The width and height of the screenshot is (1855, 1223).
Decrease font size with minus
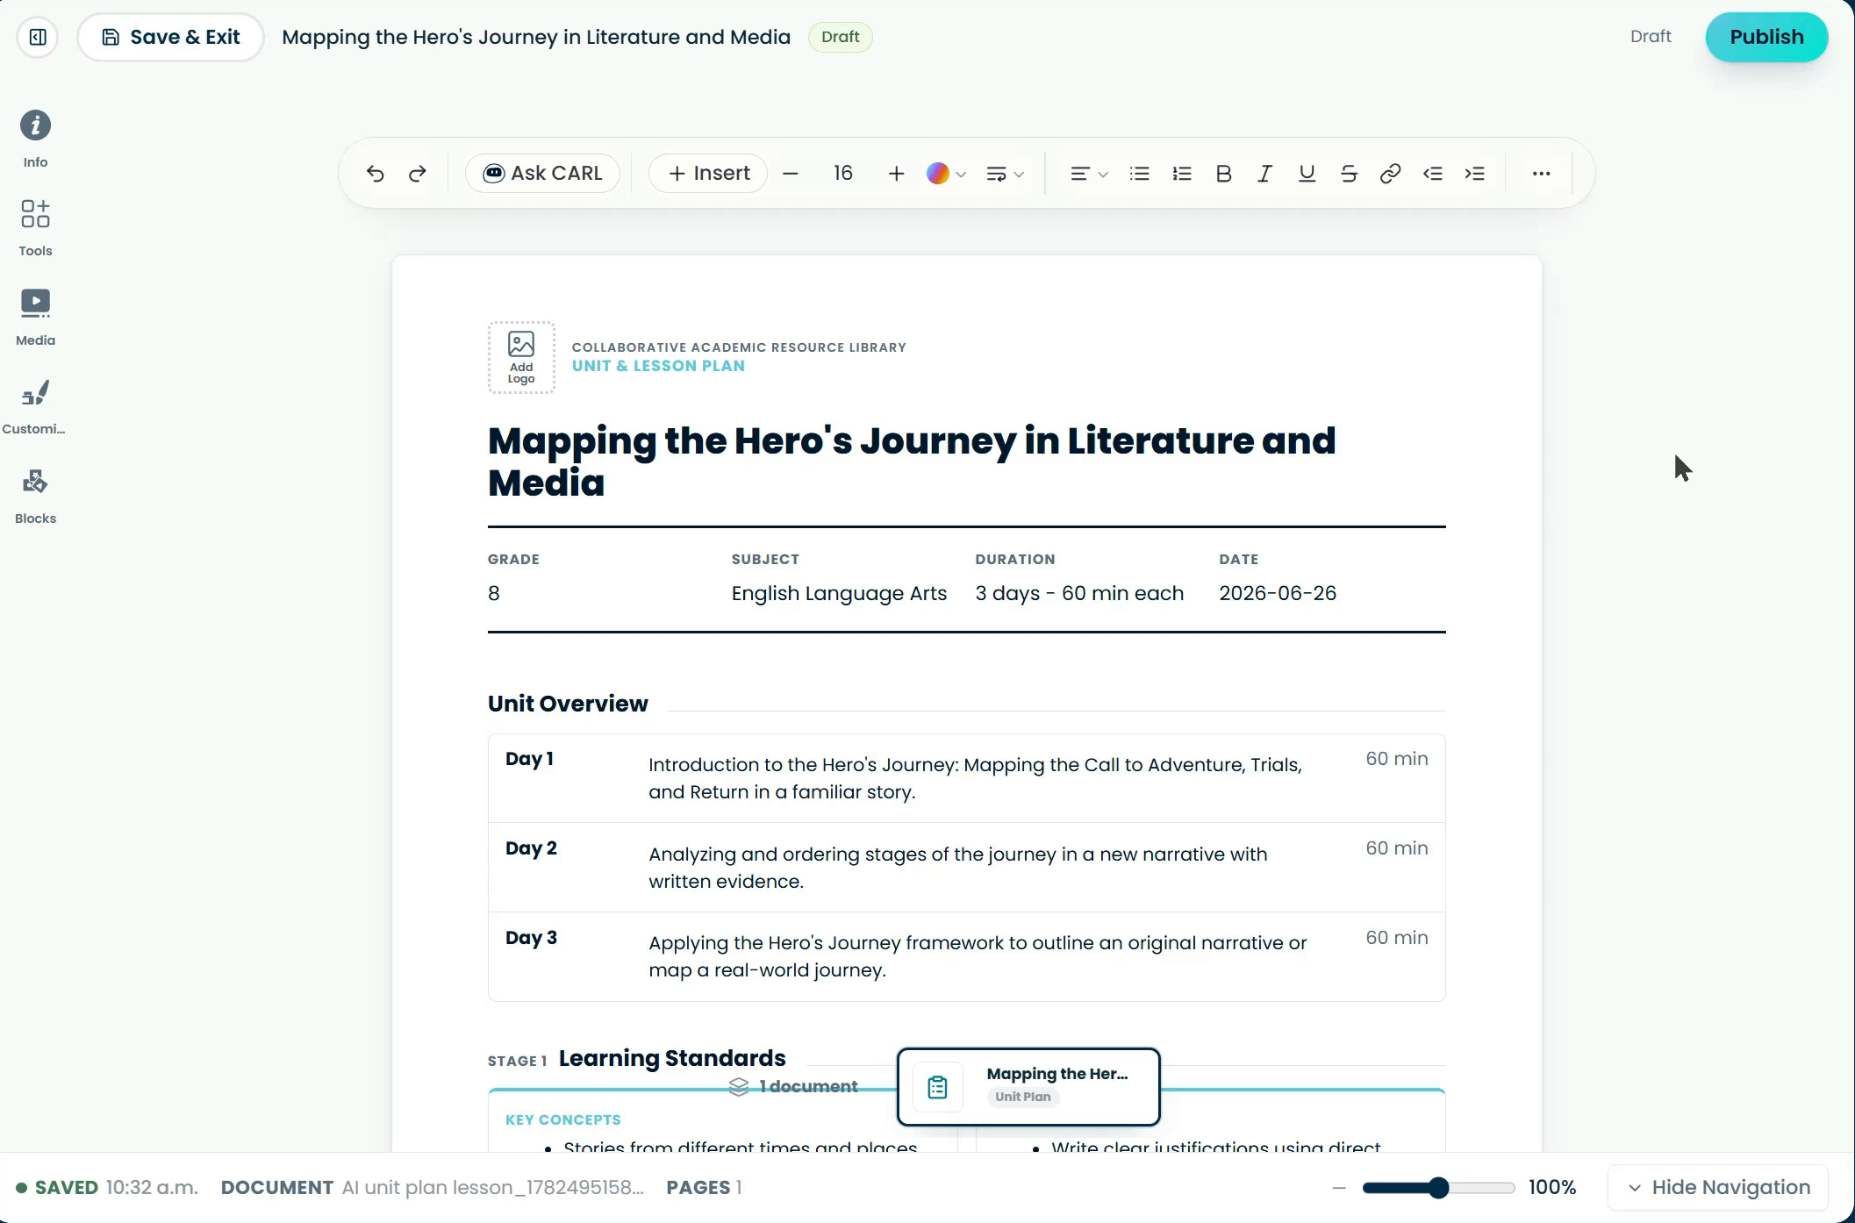(x=791, y=174)
